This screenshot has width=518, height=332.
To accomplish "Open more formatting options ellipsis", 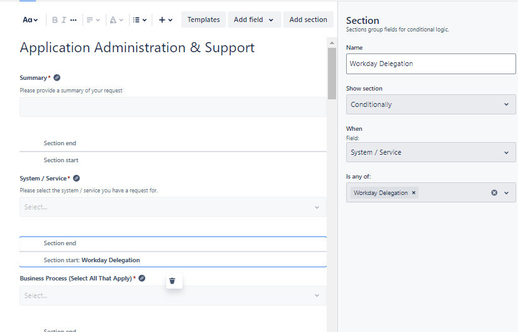I will 74,19.
